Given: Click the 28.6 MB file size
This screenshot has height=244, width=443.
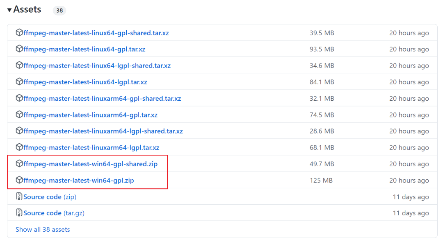Looking at the screenshot, I should point(322,131).
